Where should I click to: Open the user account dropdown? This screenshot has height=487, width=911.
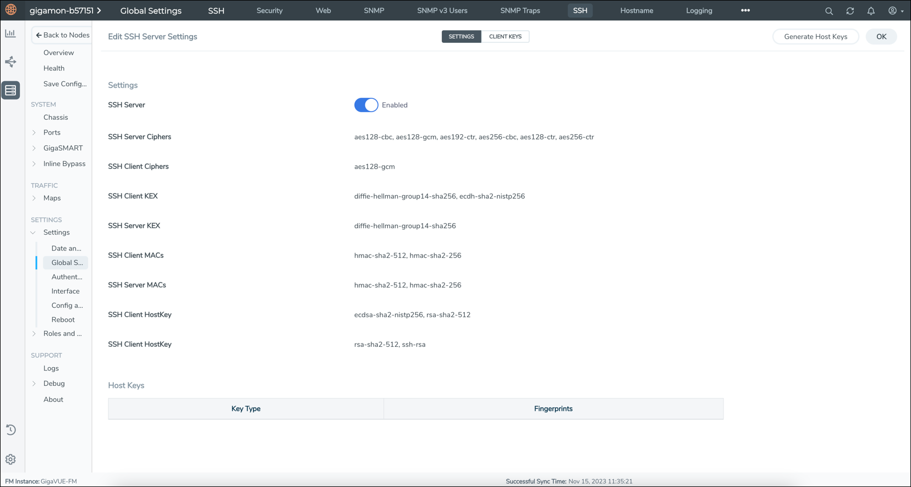(895, 11)
